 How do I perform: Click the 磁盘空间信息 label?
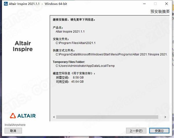pos(74,73)
